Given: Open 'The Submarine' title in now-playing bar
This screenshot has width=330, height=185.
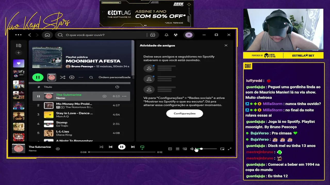Looking at the screenshot, I should [x=40, y=147].
